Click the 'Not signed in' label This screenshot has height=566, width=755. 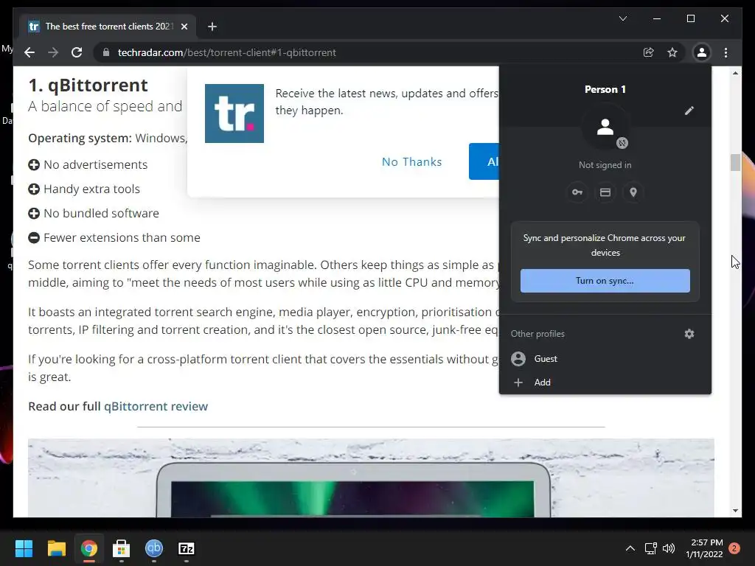coord(605,164)
